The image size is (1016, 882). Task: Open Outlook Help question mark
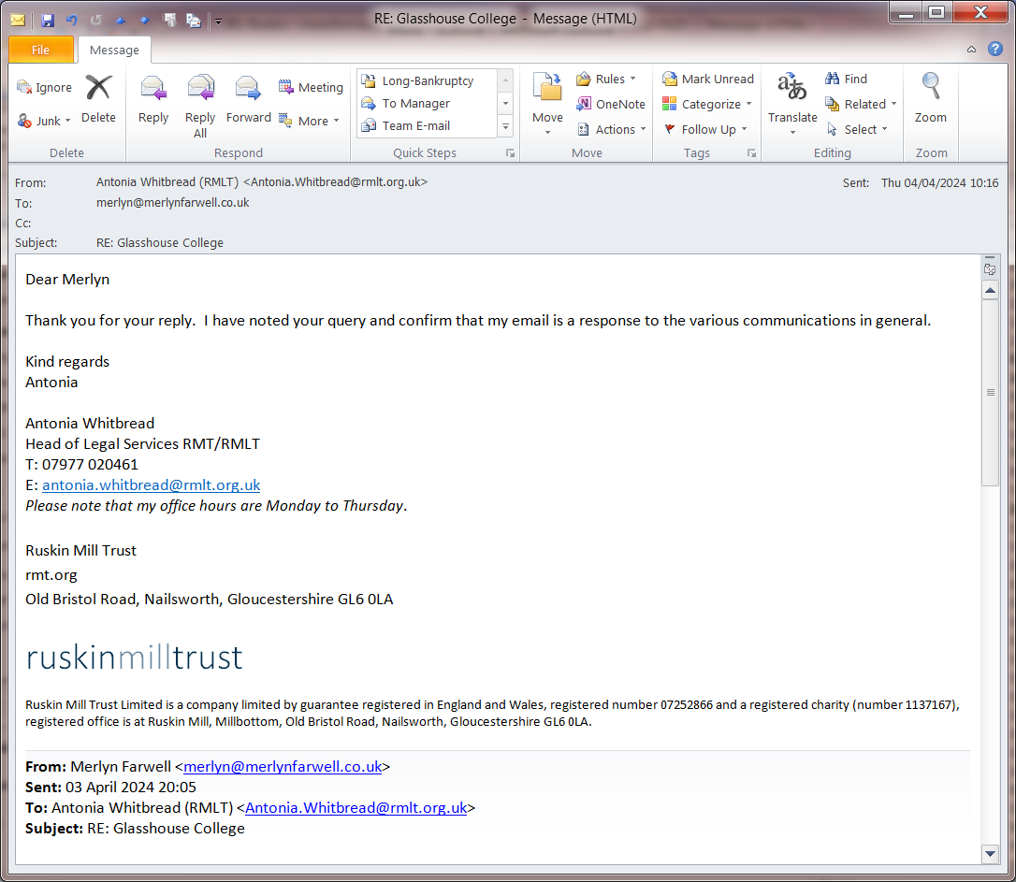(995, 50)
